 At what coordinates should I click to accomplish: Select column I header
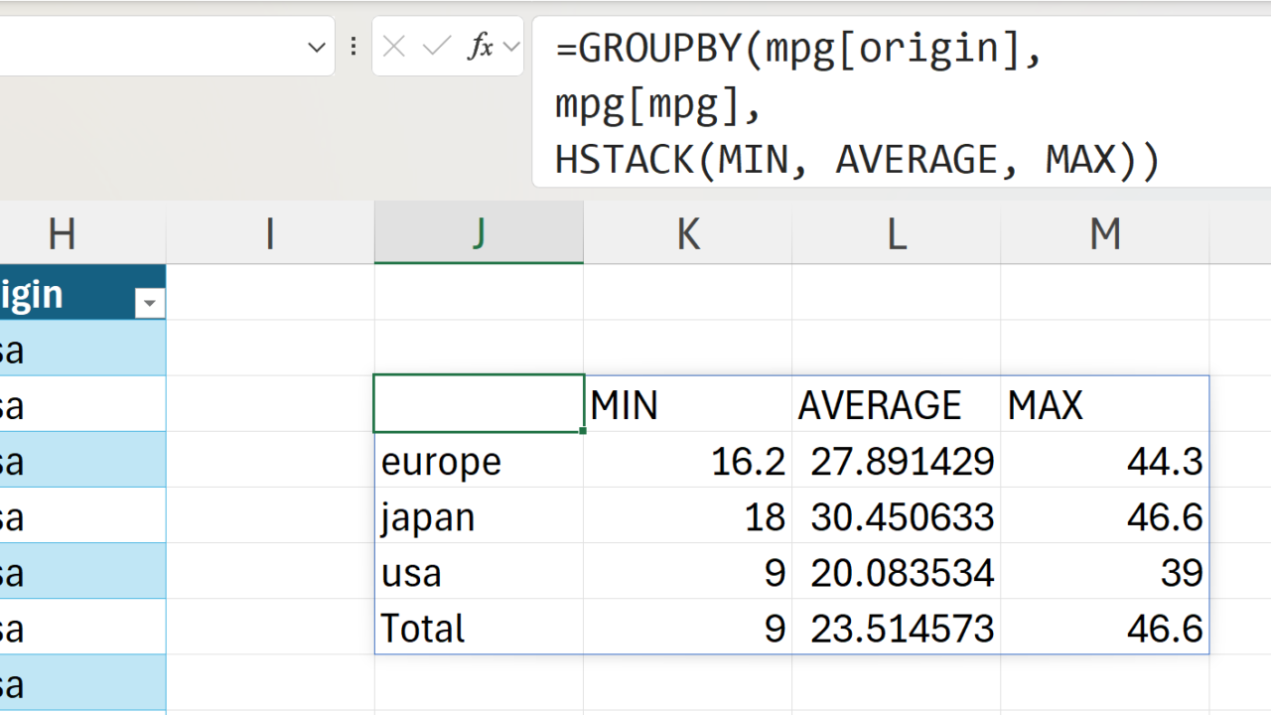[270, 234]
